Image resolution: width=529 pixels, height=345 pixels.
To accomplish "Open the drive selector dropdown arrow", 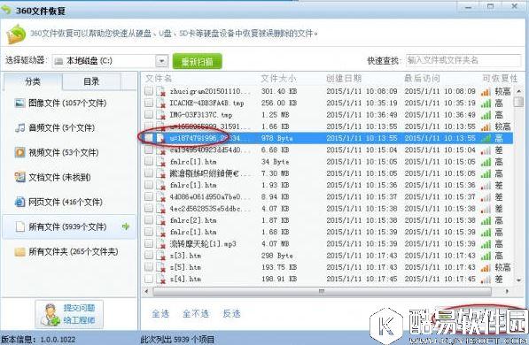I will pos(161,61).
